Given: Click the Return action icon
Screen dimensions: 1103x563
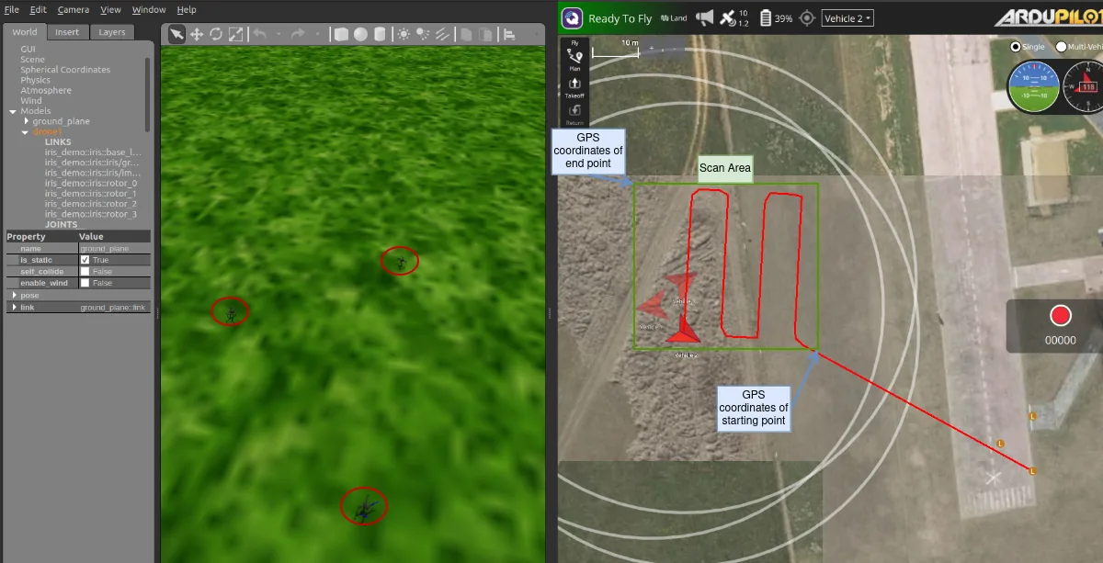Looking at the screenshot, I should [x=574, y=114].
